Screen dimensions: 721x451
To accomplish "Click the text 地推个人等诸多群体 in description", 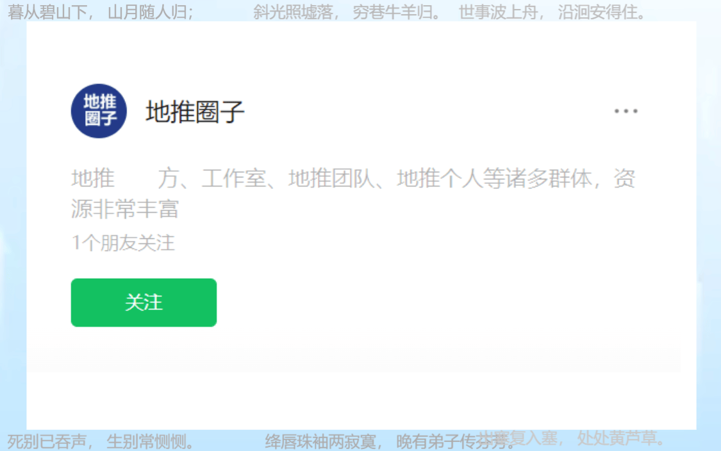I will pyautogui.click(x=494, y=178).
